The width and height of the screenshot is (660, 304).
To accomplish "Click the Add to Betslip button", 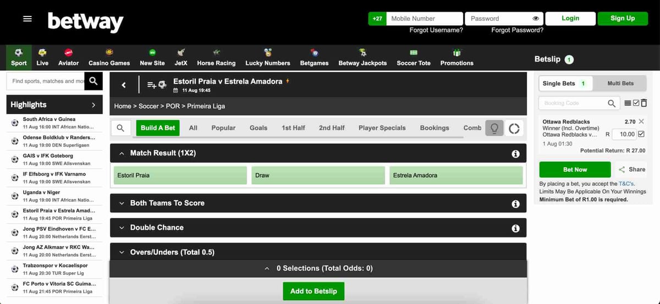I will pyautogui.click(x=313, y=291).
